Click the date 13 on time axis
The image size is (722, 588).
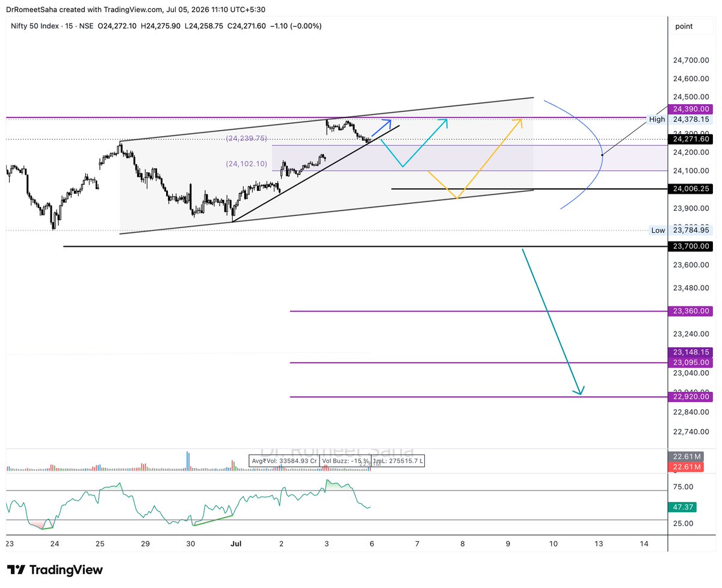point(599,543)
